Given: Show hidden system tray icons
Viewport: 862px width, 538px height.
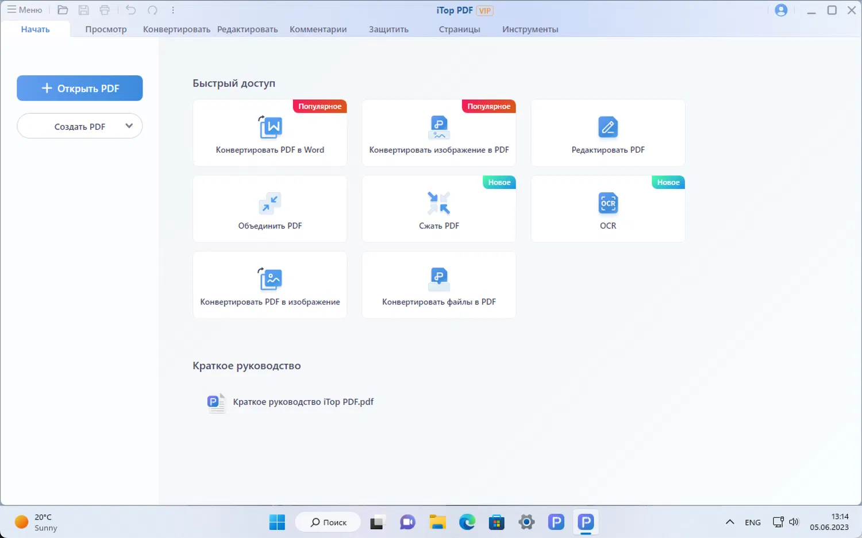Looking at the screenshot, I should coord(730,522).
